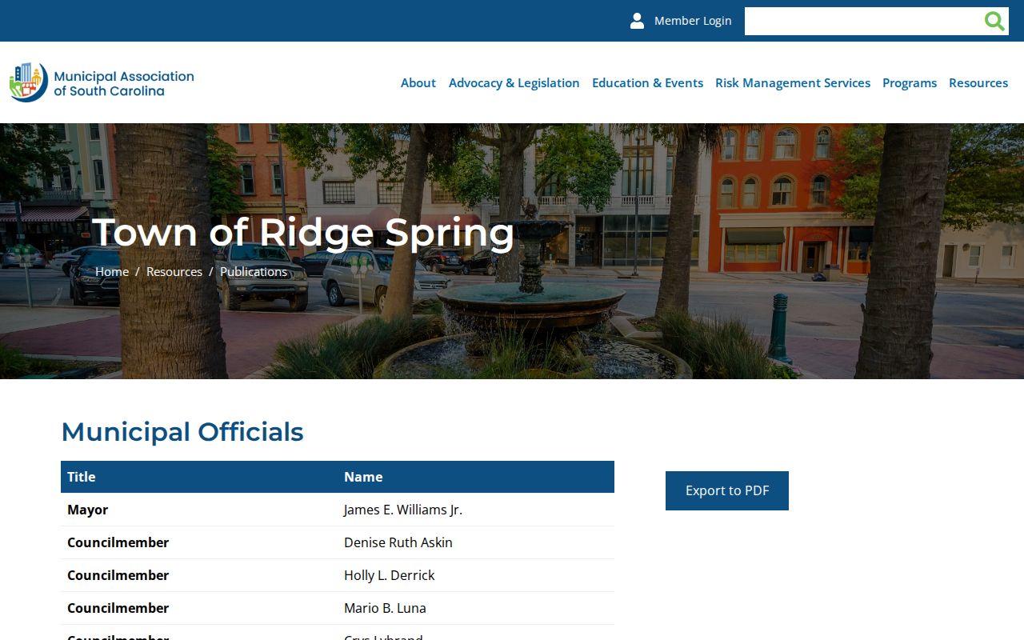
Task: Click the green search magnifier icon
Action: [994, 21]
